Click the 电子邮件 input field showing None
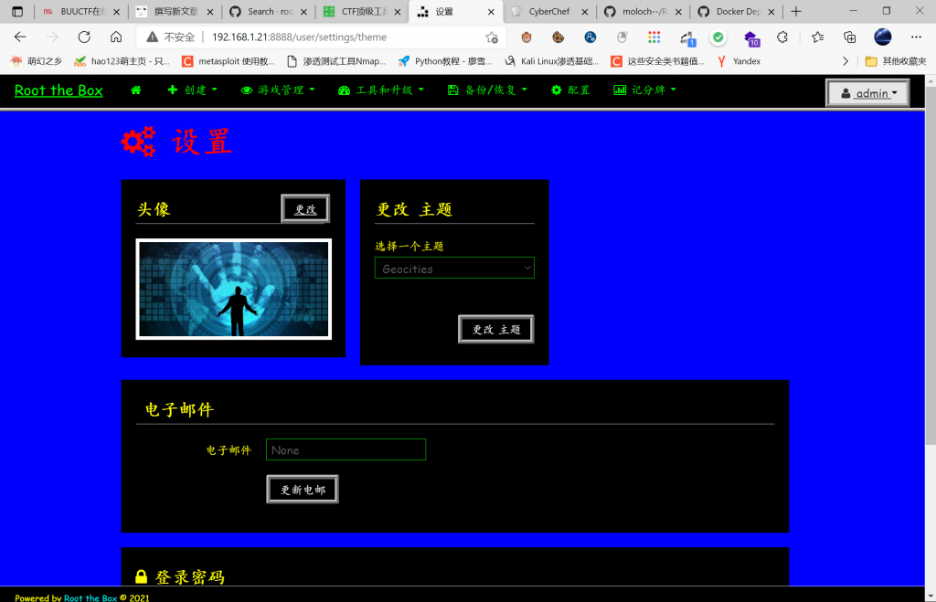The width and height of the screenshot is (936, 602). tap(346, 449)
